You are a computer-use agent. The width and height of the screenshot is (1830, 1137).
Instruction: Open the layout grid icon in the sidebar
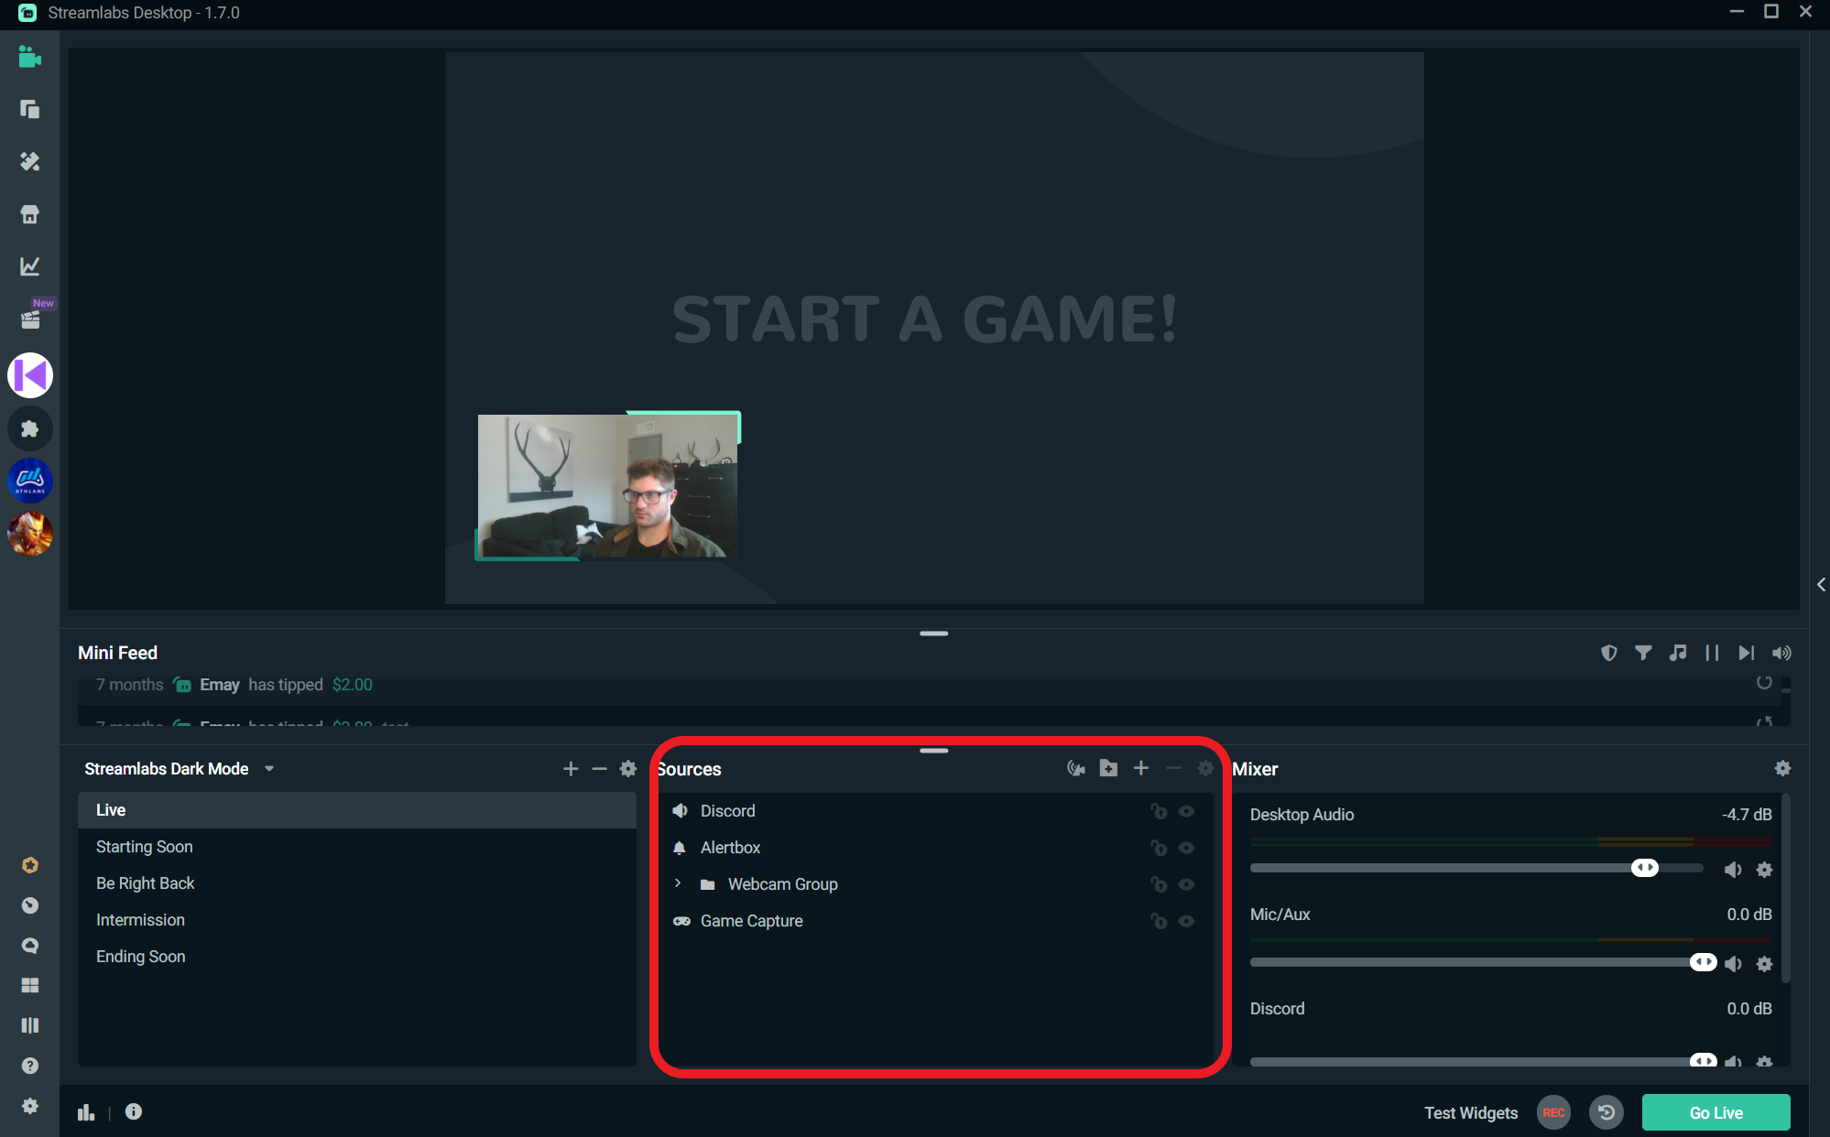(x=29, y=985)
